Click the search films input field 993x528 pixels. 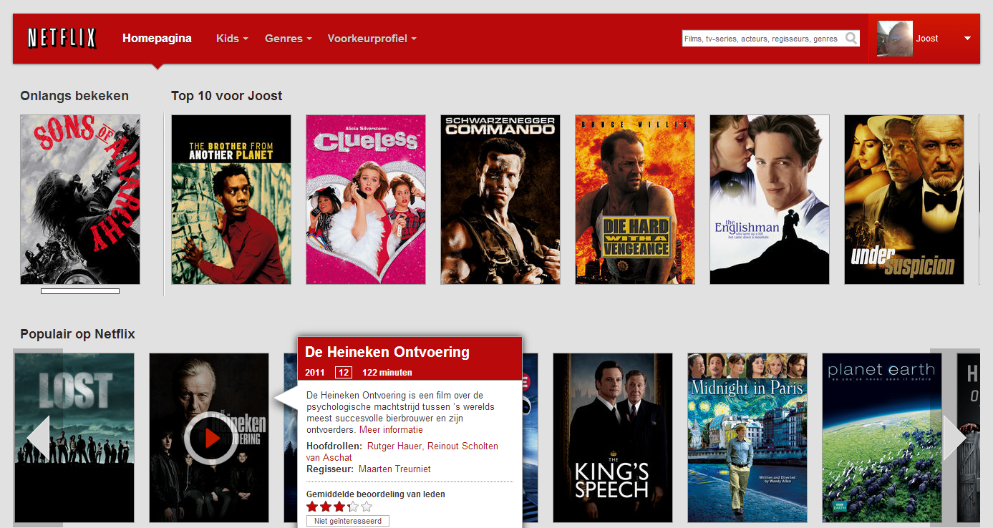tap(759, 38)
